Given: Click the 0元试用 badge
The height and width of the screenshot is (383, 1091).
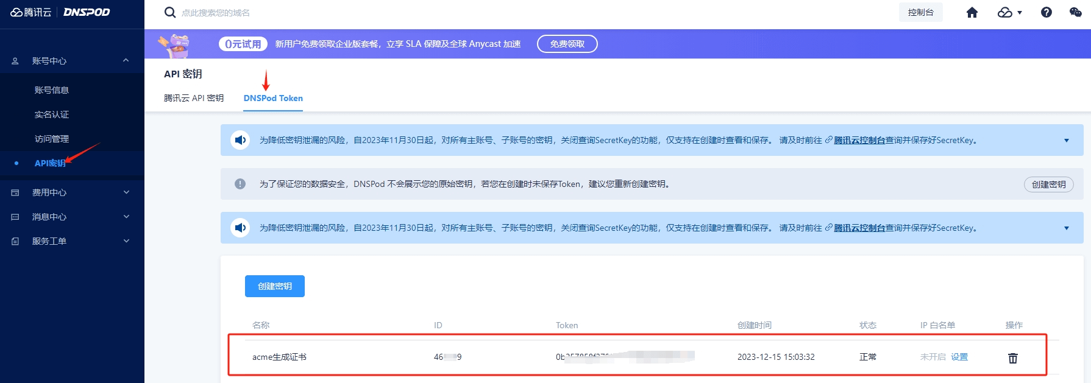Looking at the screenshot, I should (243, 44).
